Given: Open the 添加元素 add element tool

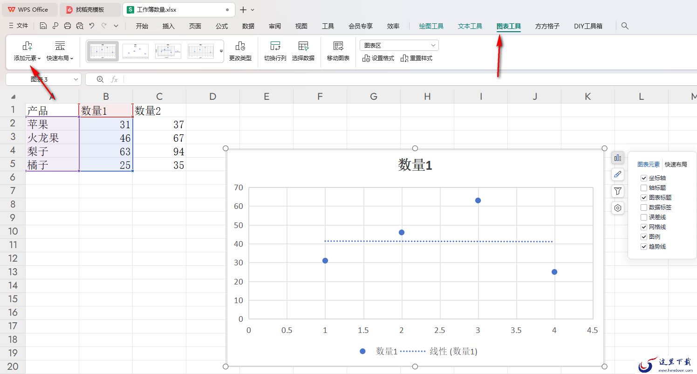Looking at the screenshot, I should pyautogui.click(x=27, y=51).
